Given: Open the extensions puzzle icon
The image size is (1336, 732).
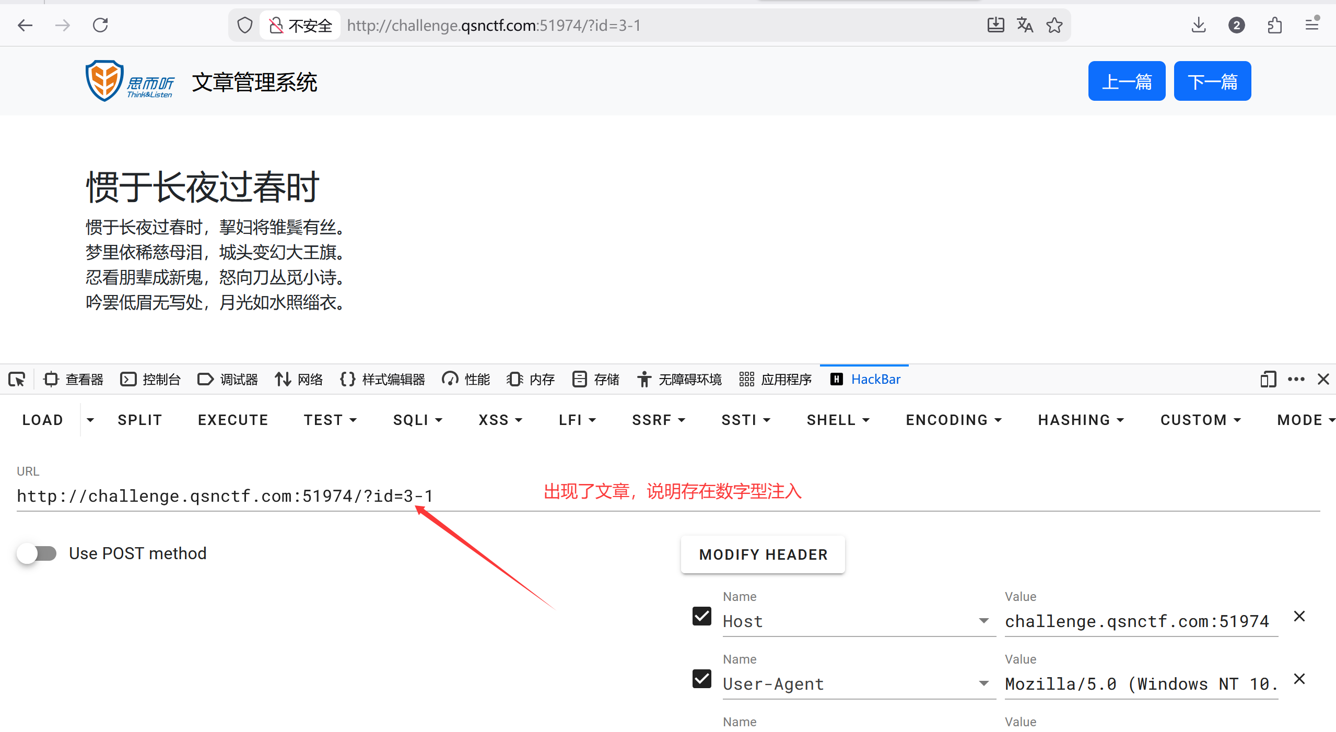Looking at the screenshot, I should click(x=1274, y=25).
